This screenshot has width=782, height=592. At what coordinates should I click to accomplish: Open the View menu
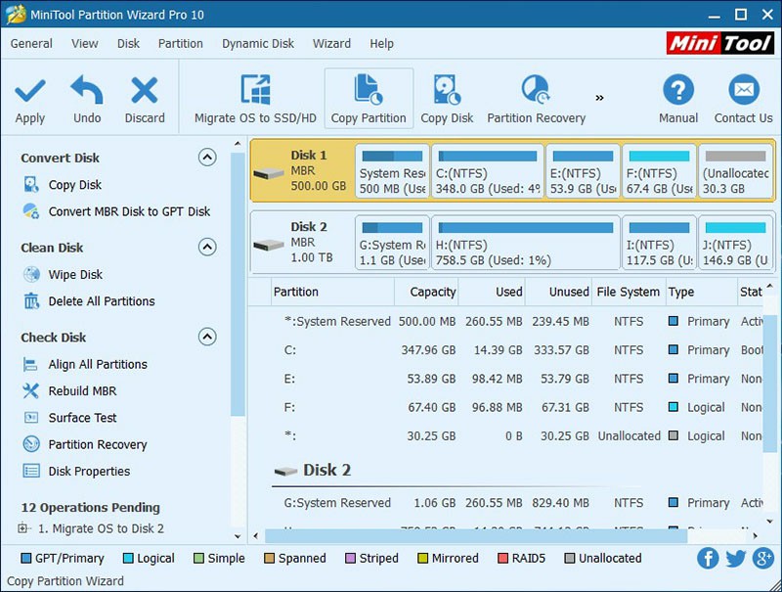[85, 44]
